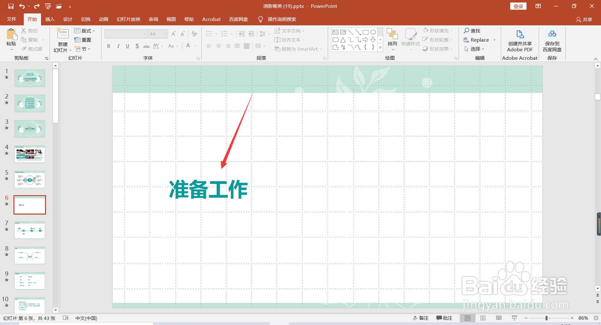Expand the bullet list options dropdown
The width and height of the screenshot is (601, 325).
coord(216,34)
